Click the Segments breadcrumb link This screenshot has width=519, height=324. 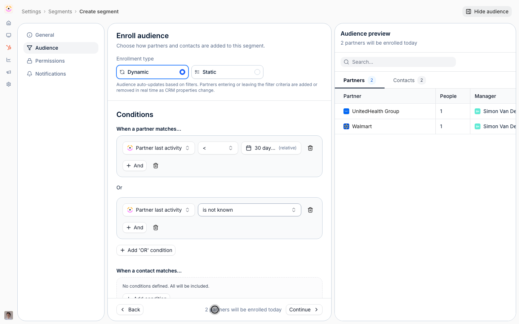tap(60, 12)
